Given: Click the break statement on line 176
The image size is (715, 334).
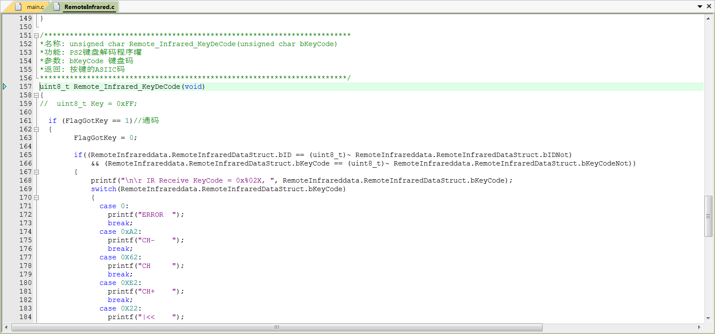Looking at the screenshot, I should [x=120, y=249].
